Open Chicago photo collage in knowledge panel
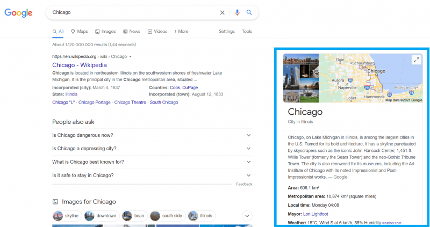Viewport: 430px width, 227px height. (x=301, y=78)
